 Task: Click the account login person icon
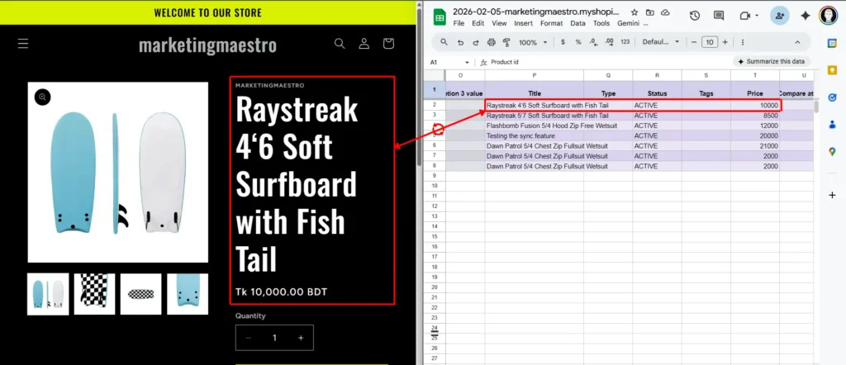364,44
